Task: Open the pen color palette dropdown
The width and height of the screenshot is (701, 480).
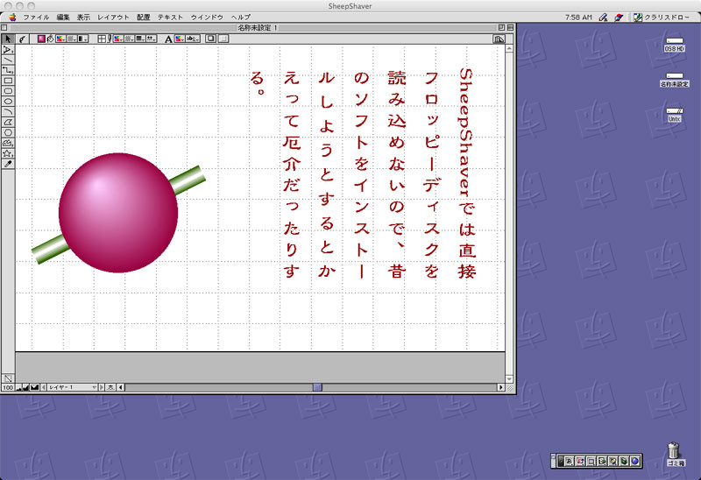Action: click(118, 39)
